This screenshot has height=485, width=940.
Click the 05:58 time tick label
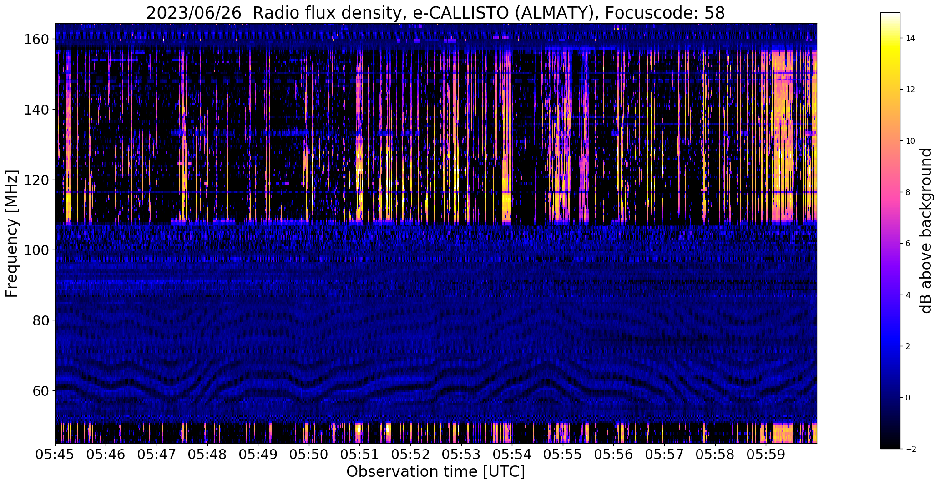715,455
